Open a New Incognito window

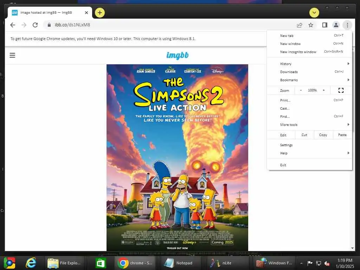(x=309, y=52)
